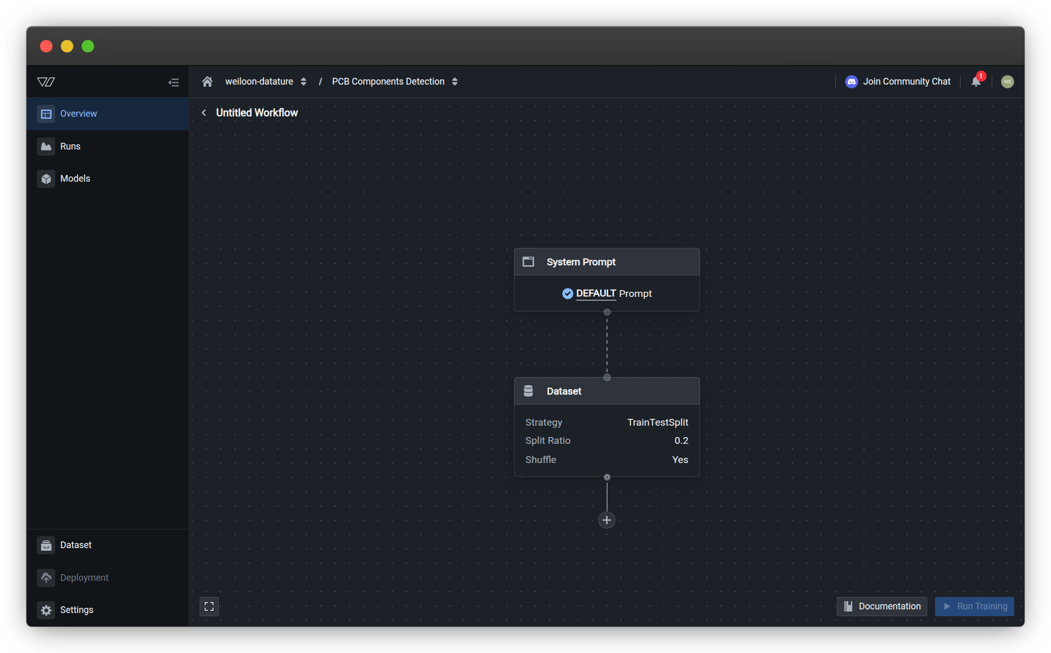Click the fit-to-screen icon on canvas

(209, 606)
